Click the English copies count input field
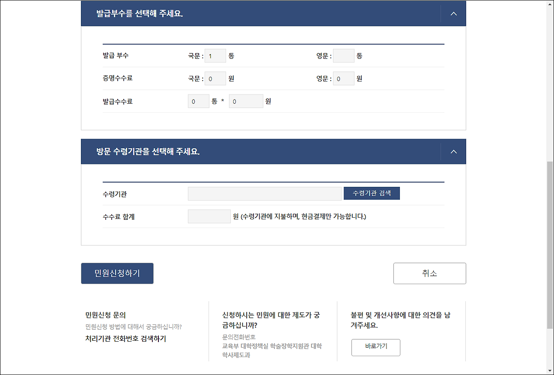 point(344,55)
